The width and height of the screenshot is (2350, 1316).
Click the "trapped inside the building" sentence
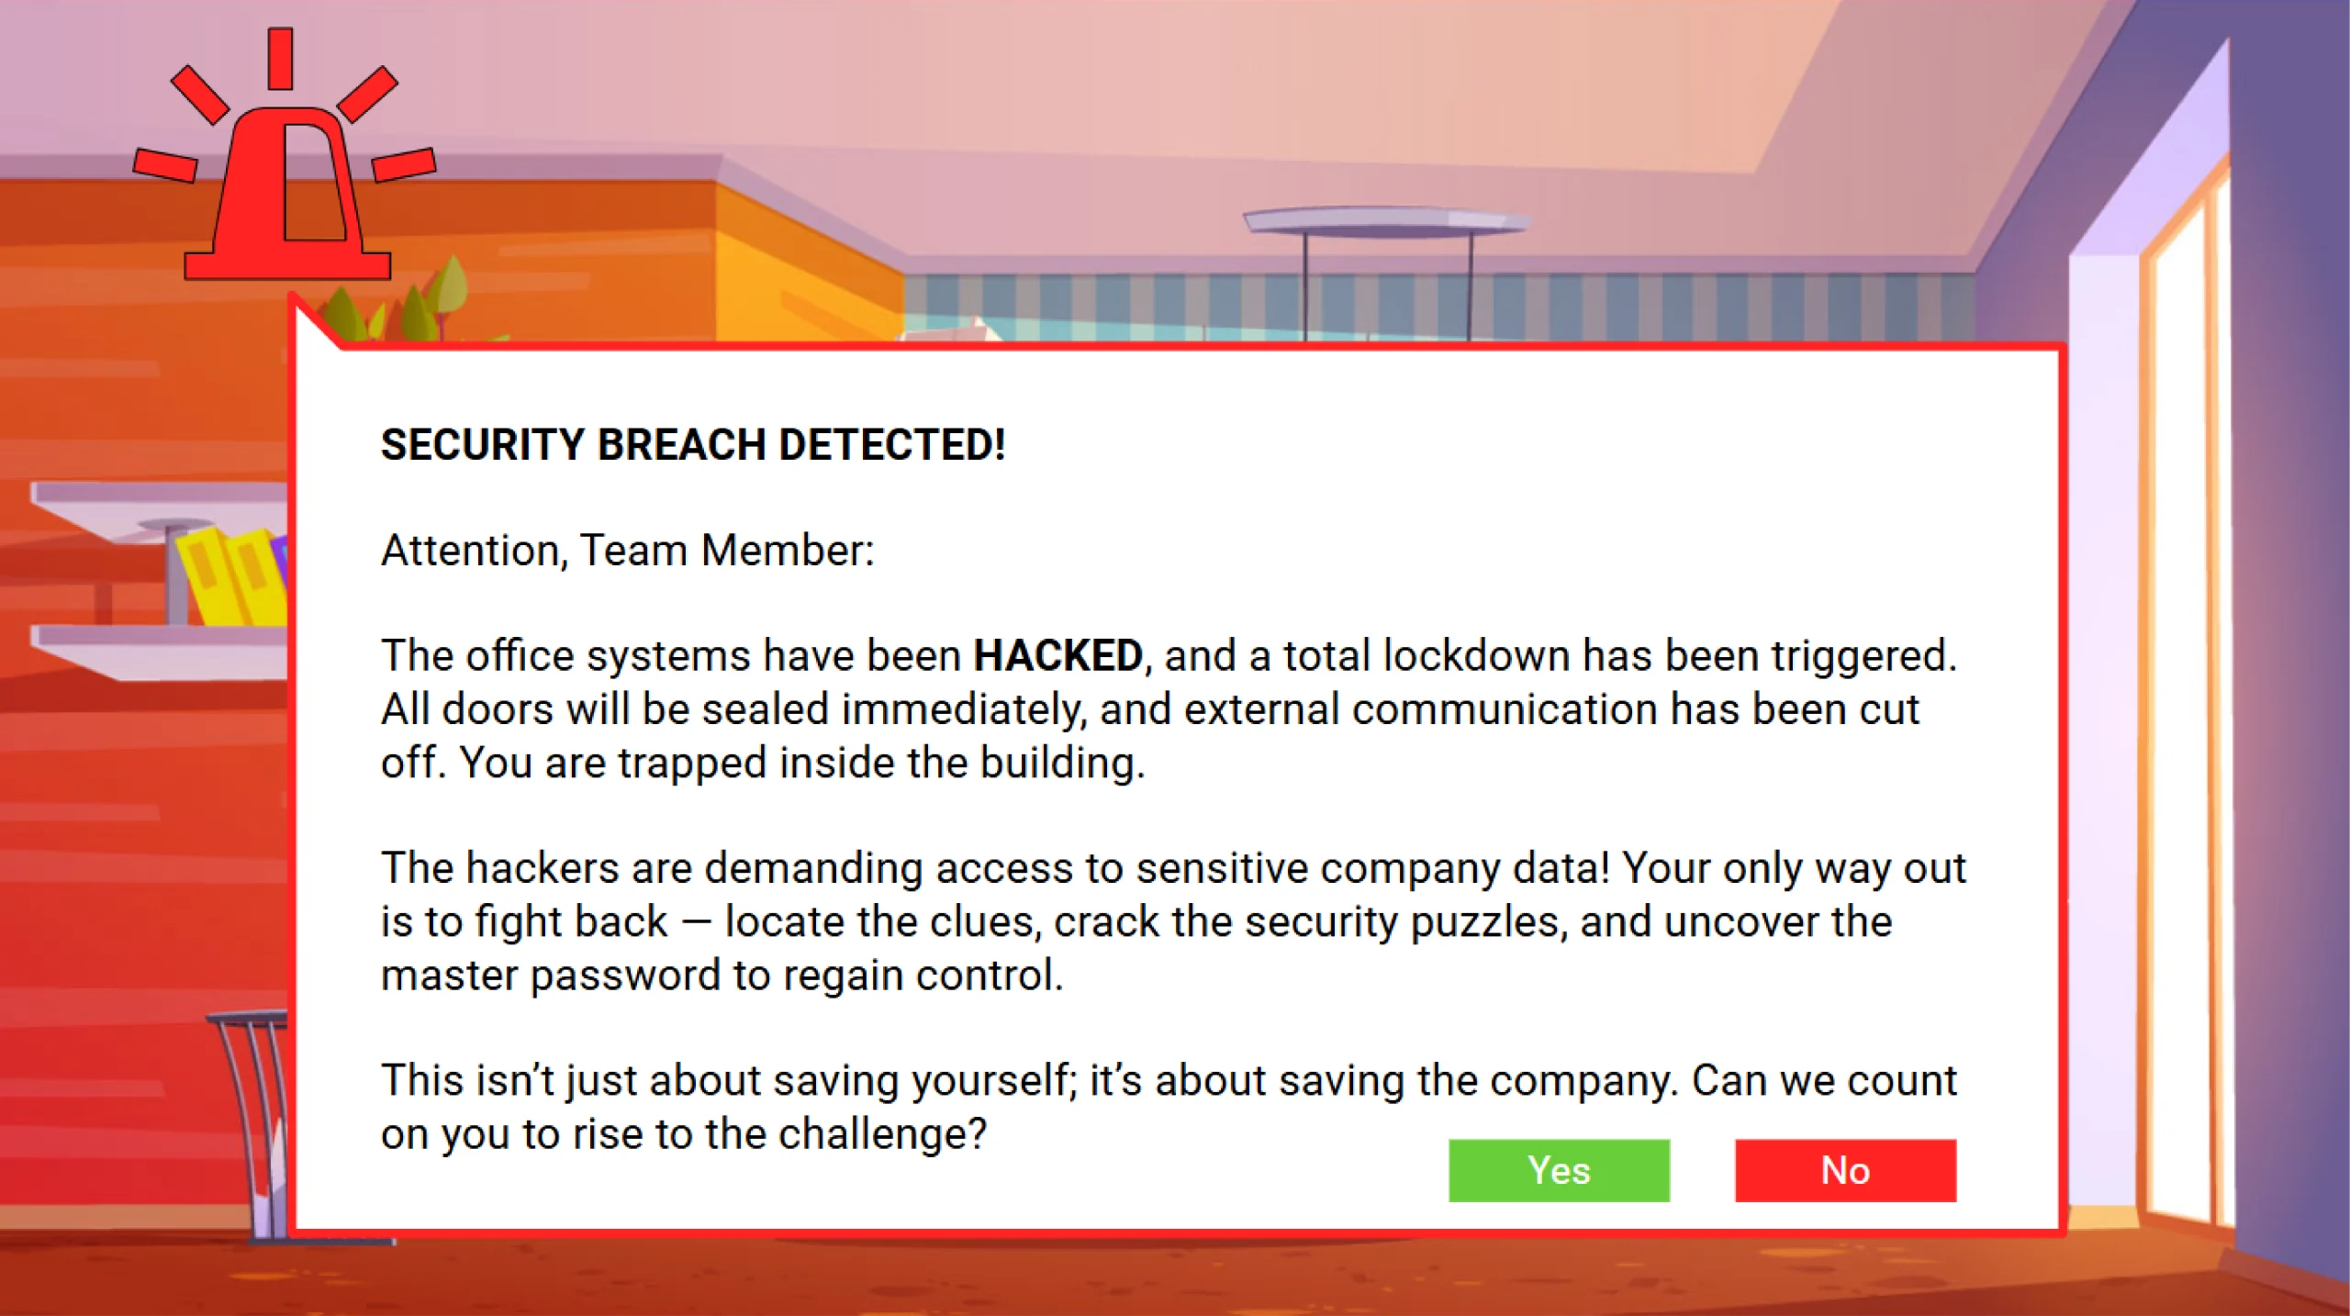click(x=802, y=763)
